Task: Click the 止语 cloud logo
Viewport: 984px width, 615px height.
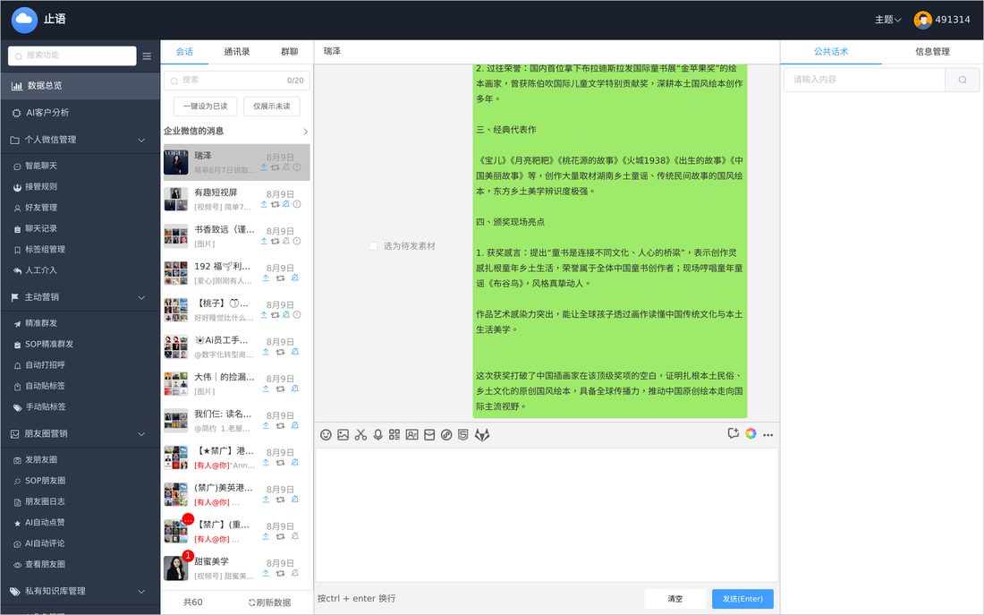Action: coord(24,20)
